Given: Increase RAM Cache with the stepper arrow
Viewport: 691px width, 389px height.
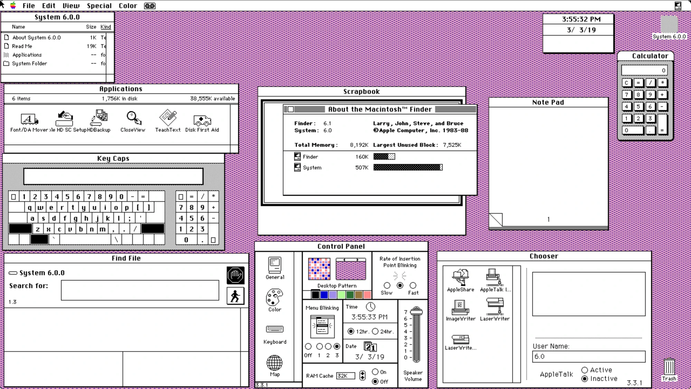Looking at the screenshot, I should tap(362, 374).
